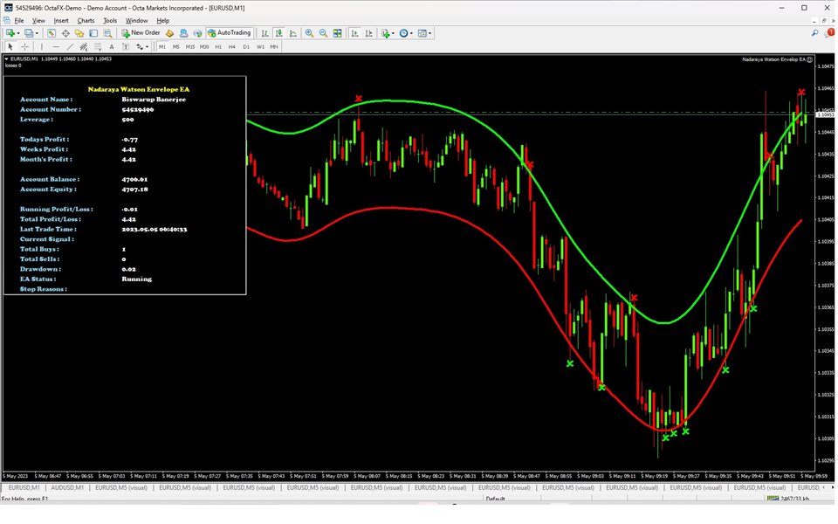This screenshot has height=524, width=838.
Task: Choose the horizontal line tool
Action: [x=55, y=46]
